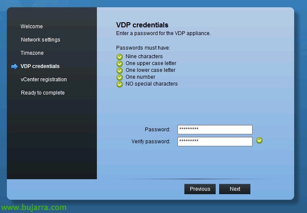Open vCenter registration step
307x213 pixels.
coord(44,80)
